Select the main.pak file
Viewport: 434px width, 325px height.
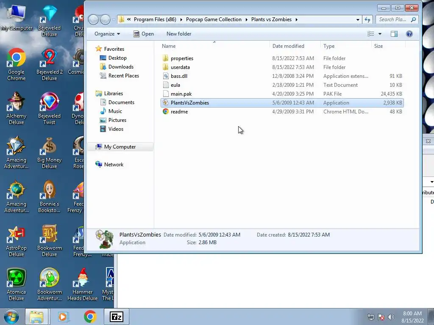[282, 94]
